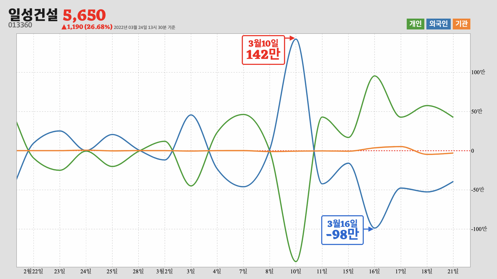This screenshot has width=497, height=279.
Task: Click the 일성건설 stock title
Action: [x=33, y=15]
